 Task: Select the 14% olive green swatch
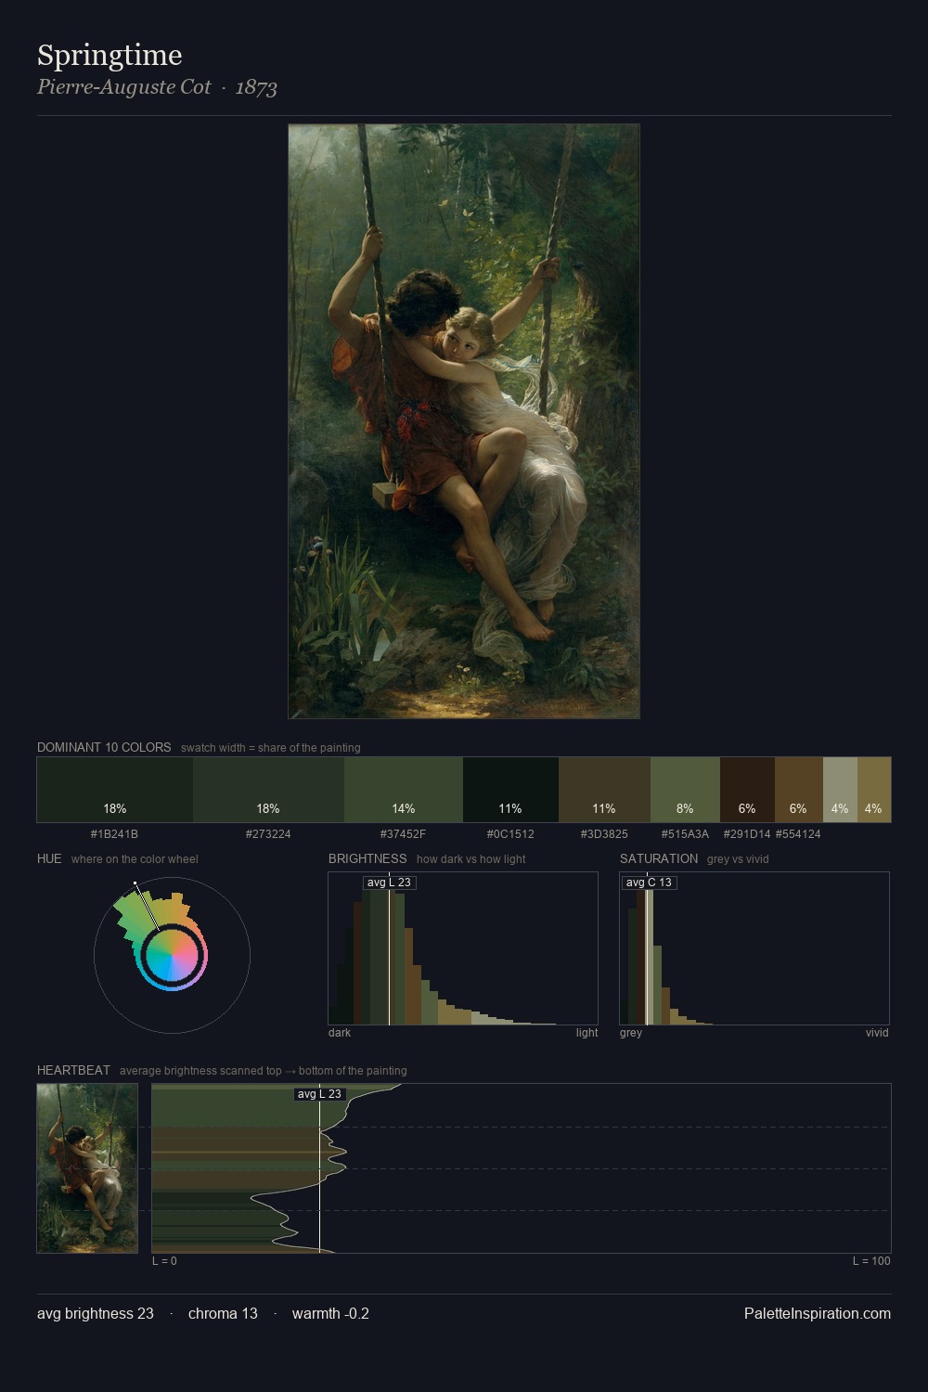pyautogui.click(x=404, y=790)
